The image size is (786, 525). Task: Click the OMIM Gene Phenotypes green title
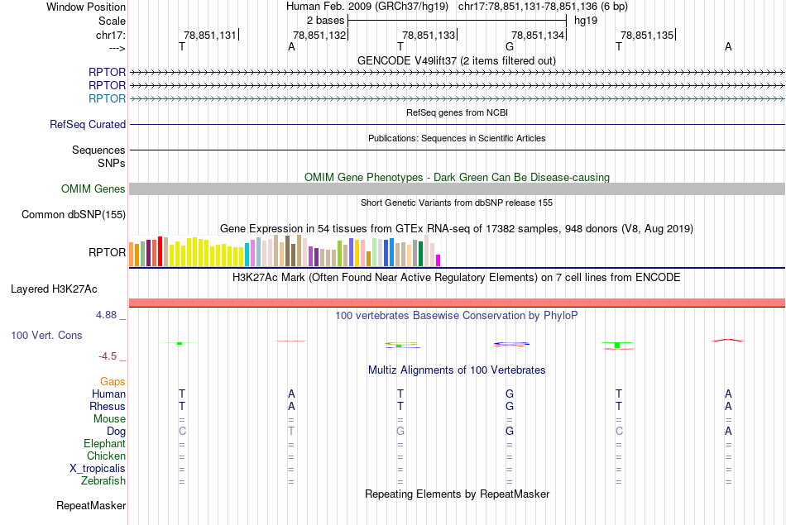coord(458,177)
